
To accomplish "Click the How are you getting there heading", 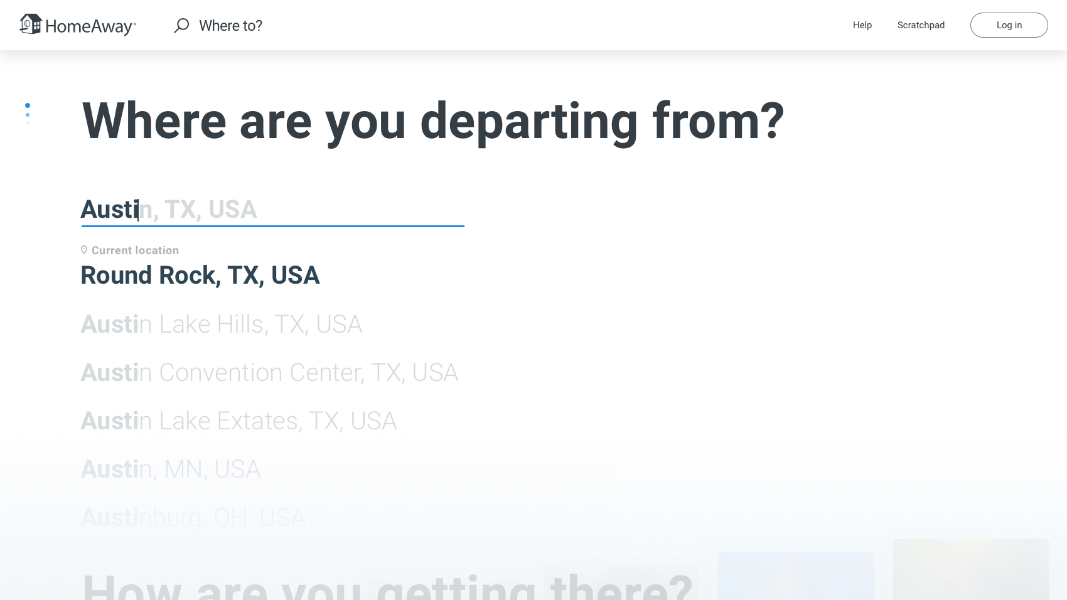I will (x=387, y=586).
